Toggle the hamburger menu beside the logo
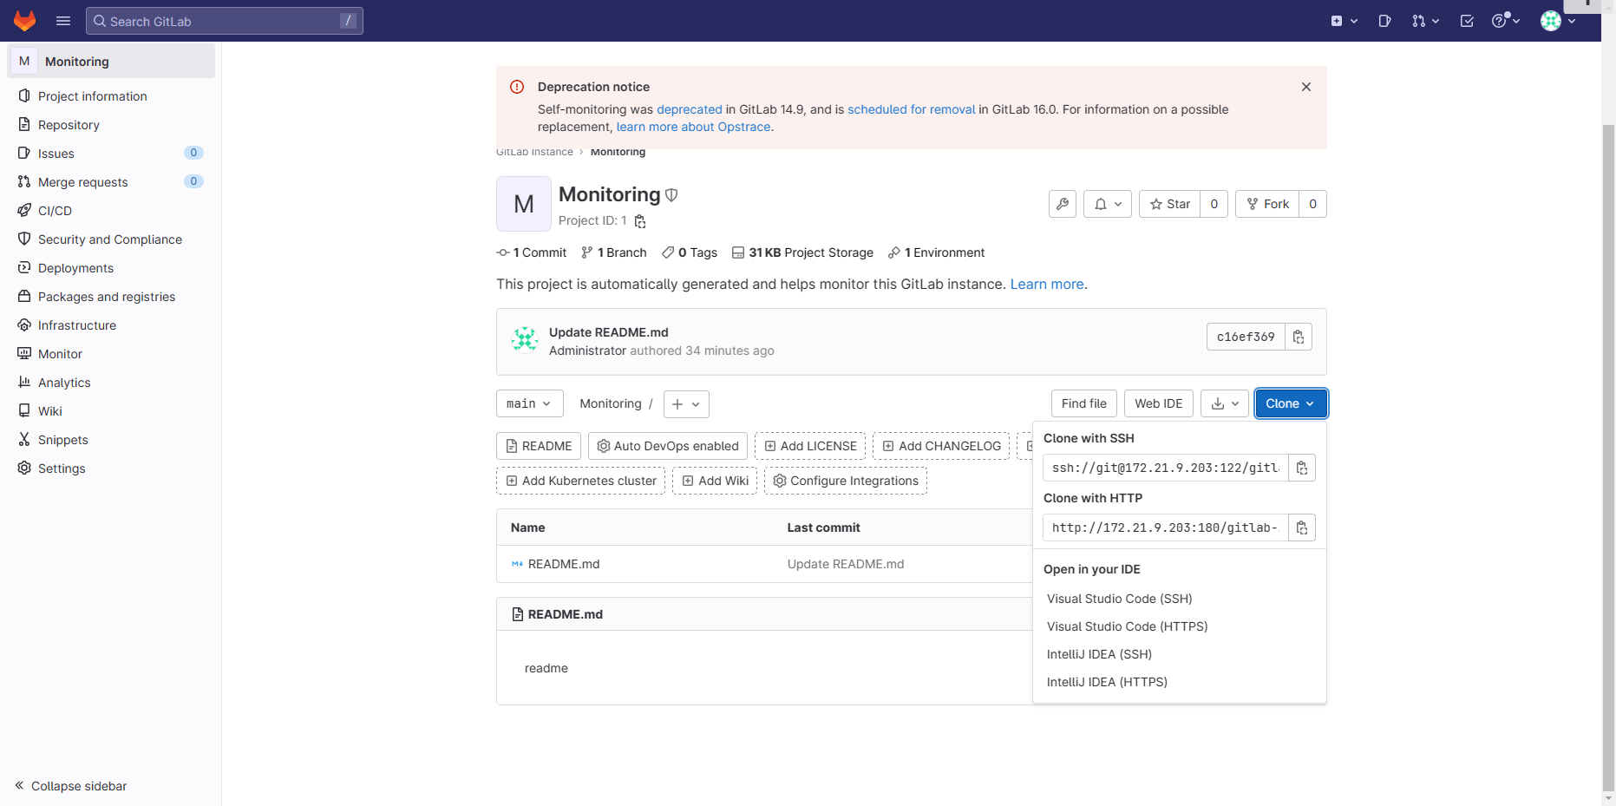Viewport: 1616px width, 806px height. 62,20
